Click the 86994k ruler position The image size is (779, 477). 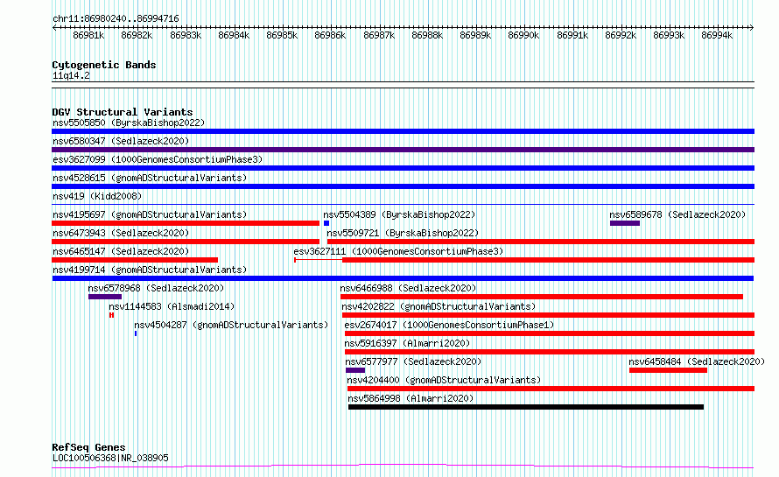click(717, 35)
